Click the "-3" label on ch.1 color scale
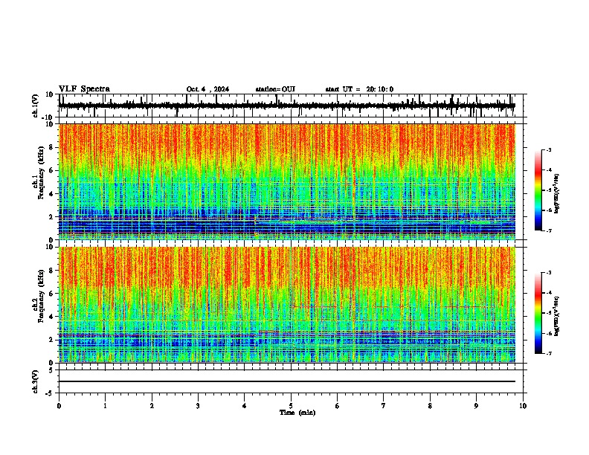Screen dimensions: 589x455 [549, 149]
